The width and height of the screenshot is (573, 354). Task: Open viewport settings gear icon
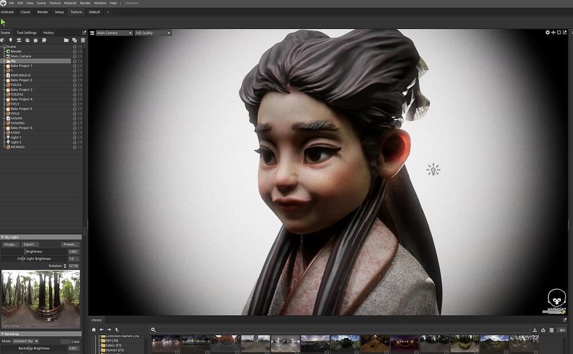pyautogui.click(x=547, y=33)
